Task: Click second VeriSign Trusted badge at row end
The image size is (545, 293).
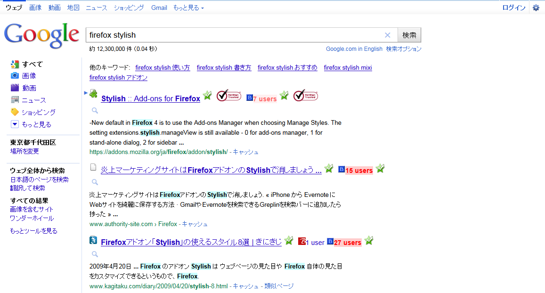Action: pyautogui.click(x=306, y=96)
